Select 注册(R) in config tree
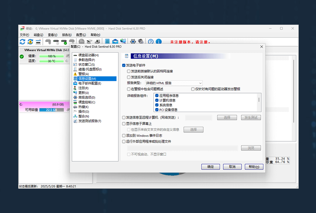The image size is (316, 213). pyautogui.click(x=83, y=88)
